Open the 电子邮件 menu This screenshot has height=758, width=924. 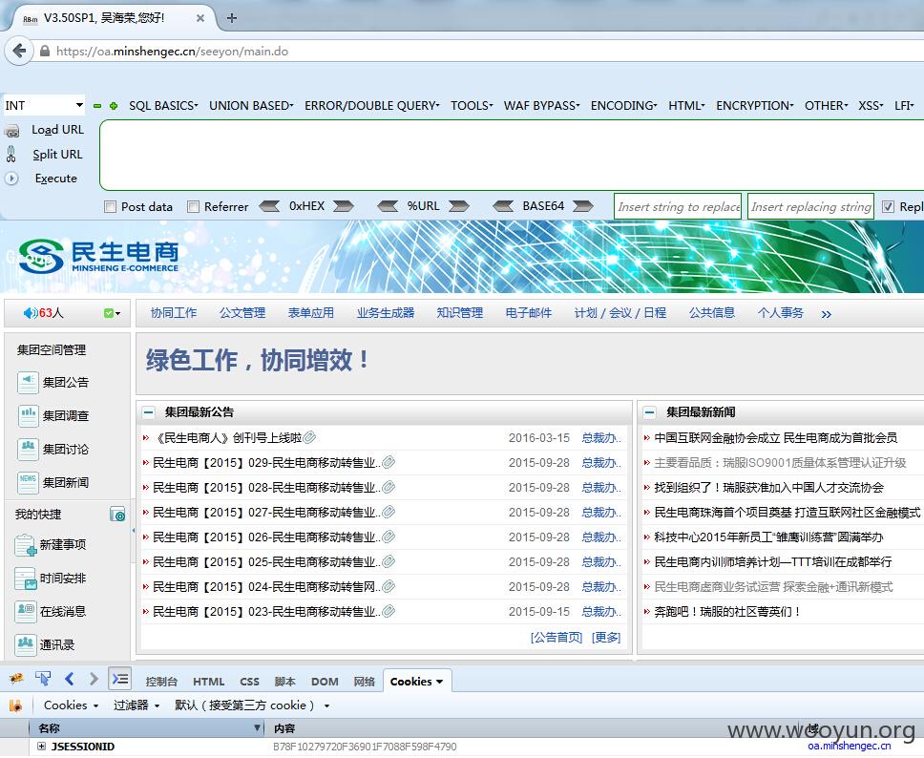click(x=529, y=313)
